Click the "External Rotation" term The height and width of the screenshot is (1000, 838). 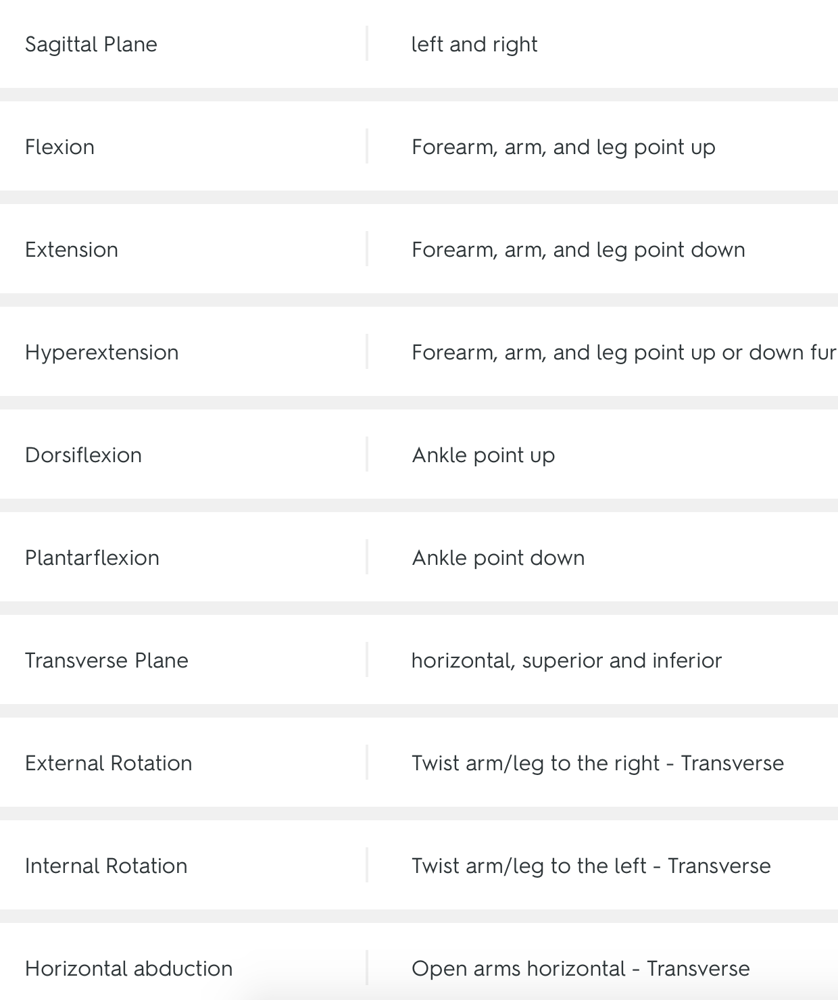[109, 764]
